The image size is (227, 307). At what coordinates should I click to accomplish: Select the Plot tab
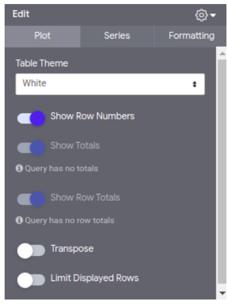43,36
